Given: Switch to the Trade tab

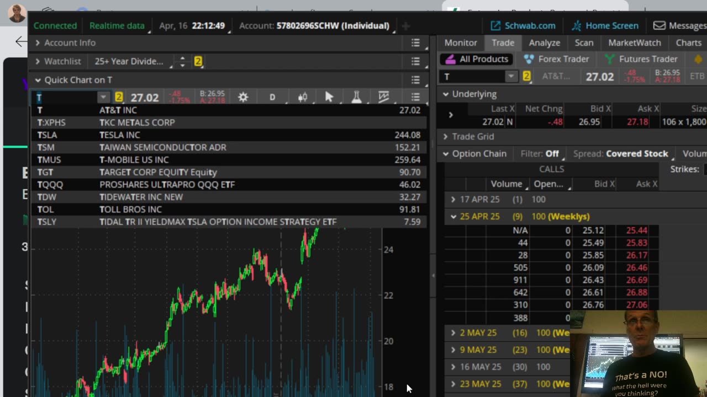Looking at the screenshot, I should coord(503,42).
